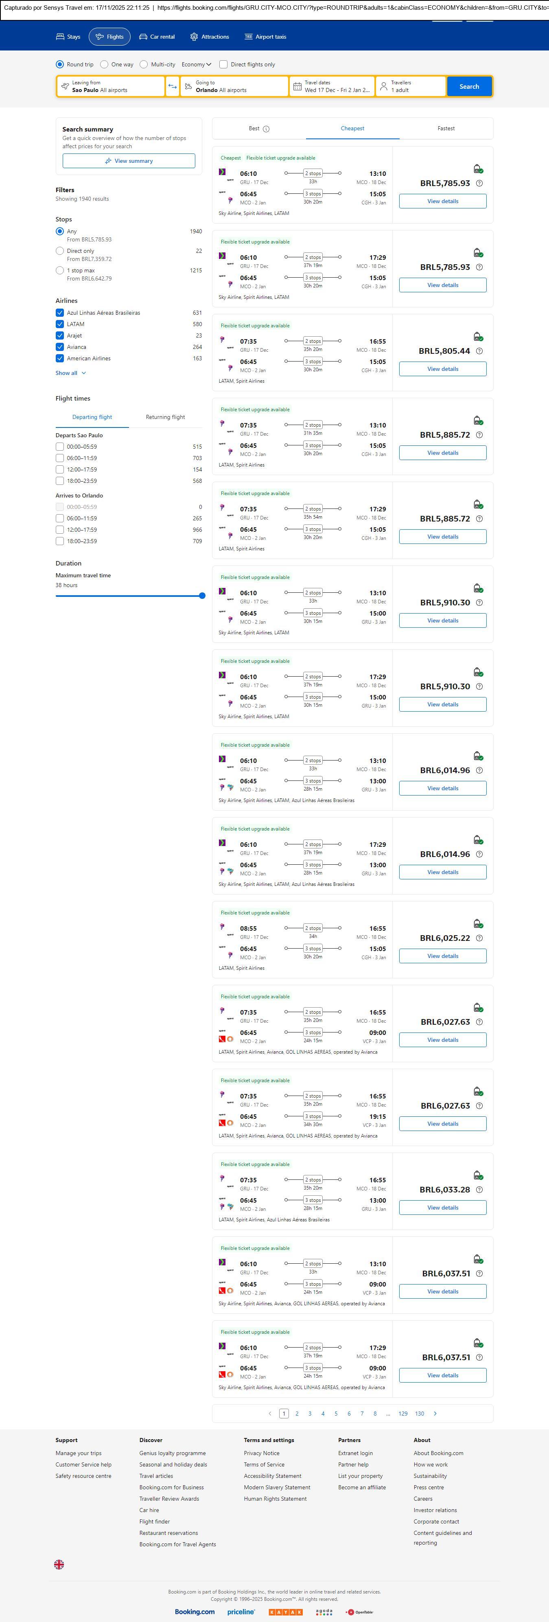Expand airlines list with Show all
The image size is (549, 1622).
(x=70, y=373)
